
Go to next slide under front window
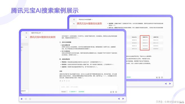click(x=123, y=99)
